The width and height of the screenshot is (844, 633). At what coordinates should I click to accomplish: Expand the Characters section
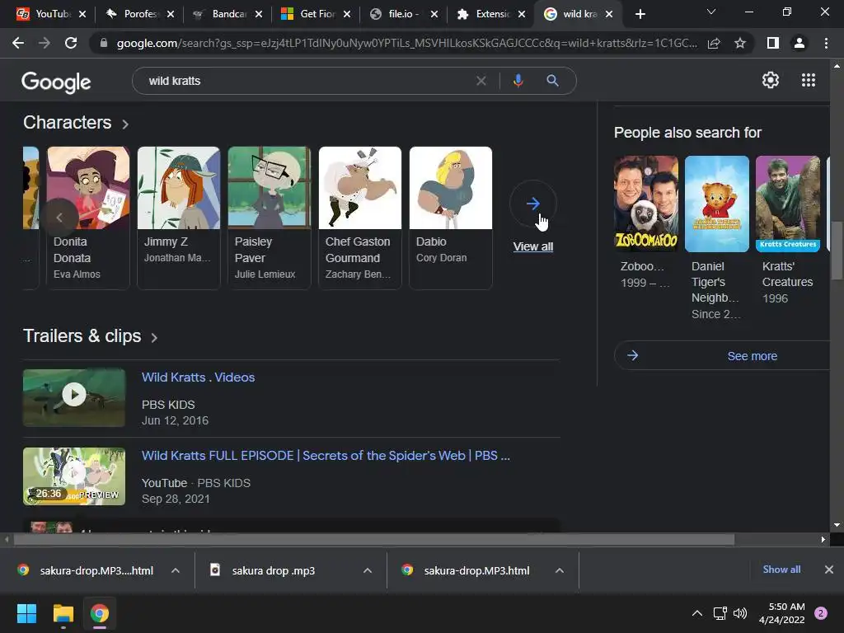76,123
